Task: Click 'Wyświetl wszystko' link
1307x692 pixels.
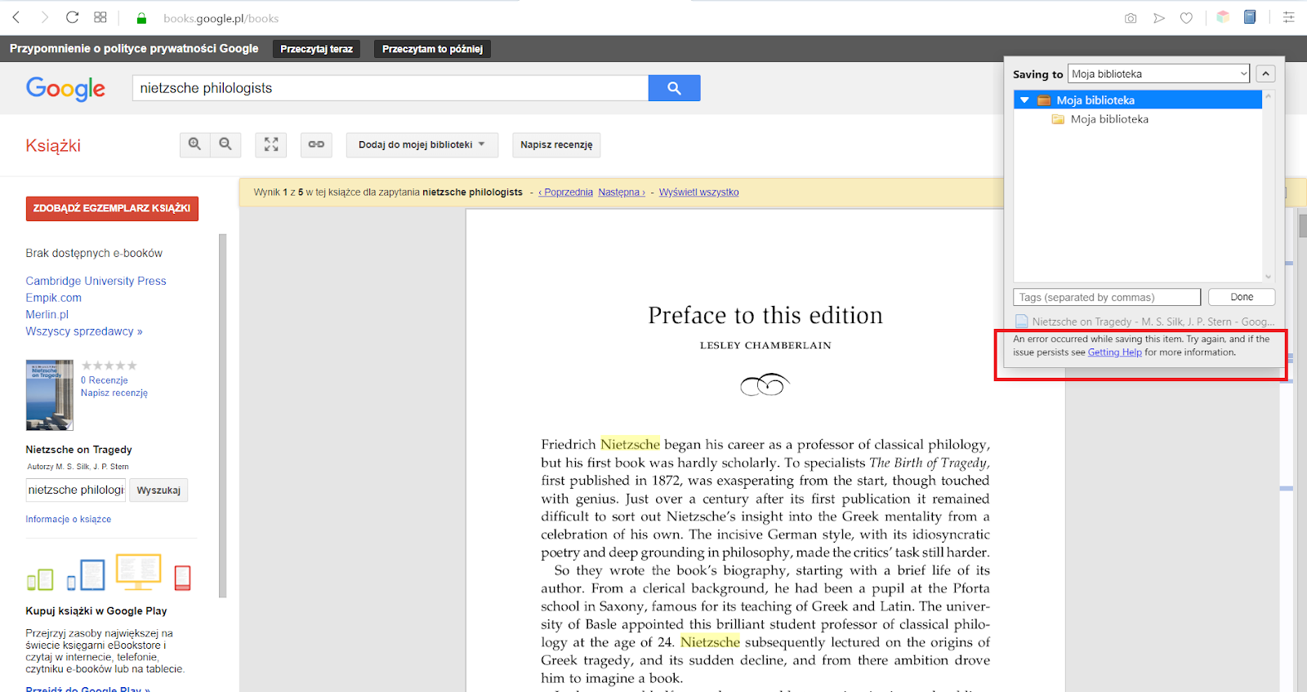Action: [x=698, y=193]
